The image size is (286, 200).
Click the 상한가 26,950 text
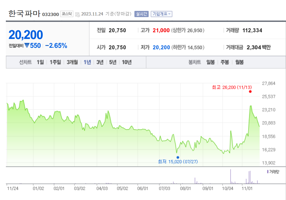tap(188, 30)
